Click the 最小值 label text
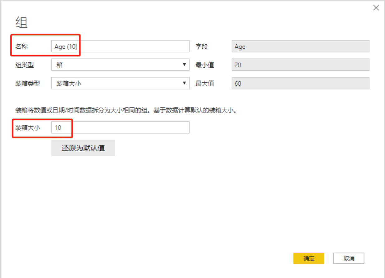385x278 pixels. [x=205, y=65]
